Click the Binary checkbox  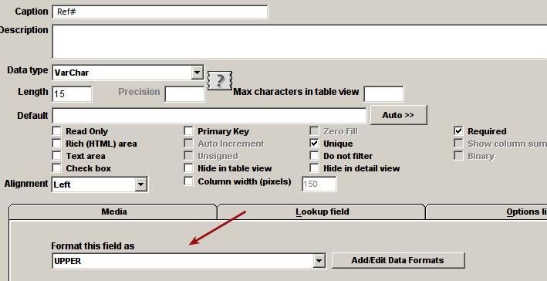[x=458, y=155]
